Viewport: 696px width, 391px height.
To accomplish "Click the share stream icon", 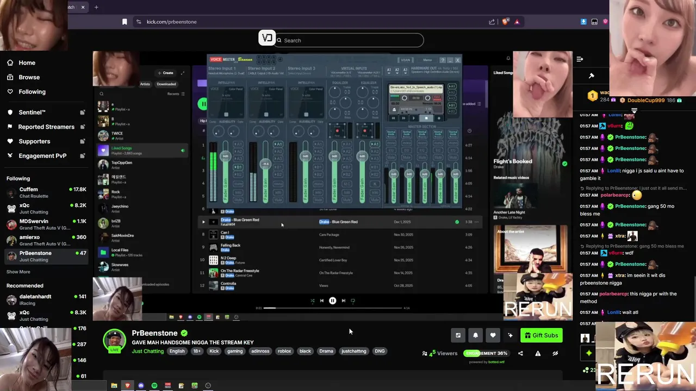I will coord(520,353).
